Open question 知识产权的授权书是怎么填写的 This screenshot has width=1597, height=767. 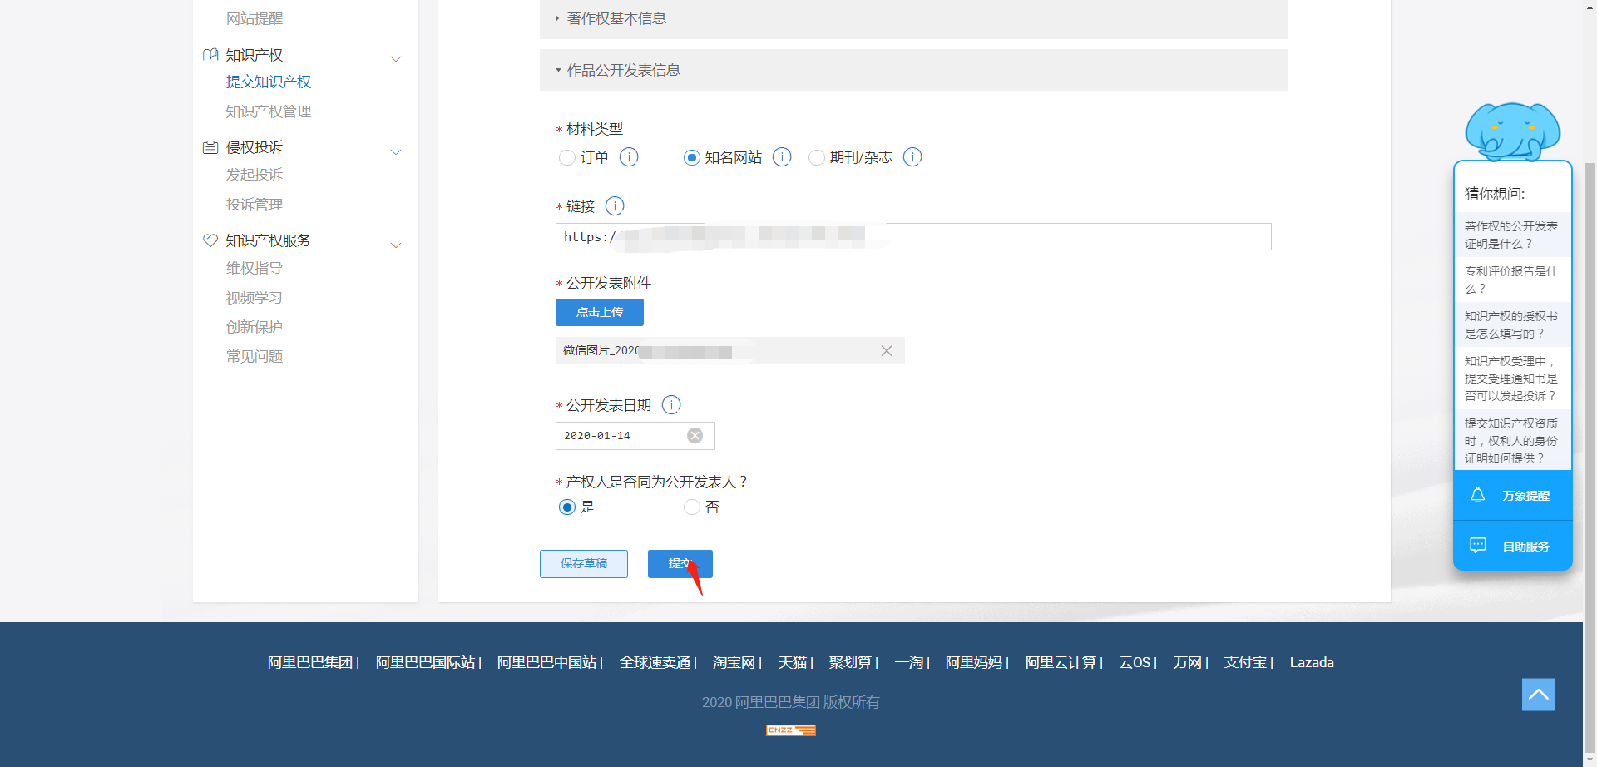[1513, 324]
